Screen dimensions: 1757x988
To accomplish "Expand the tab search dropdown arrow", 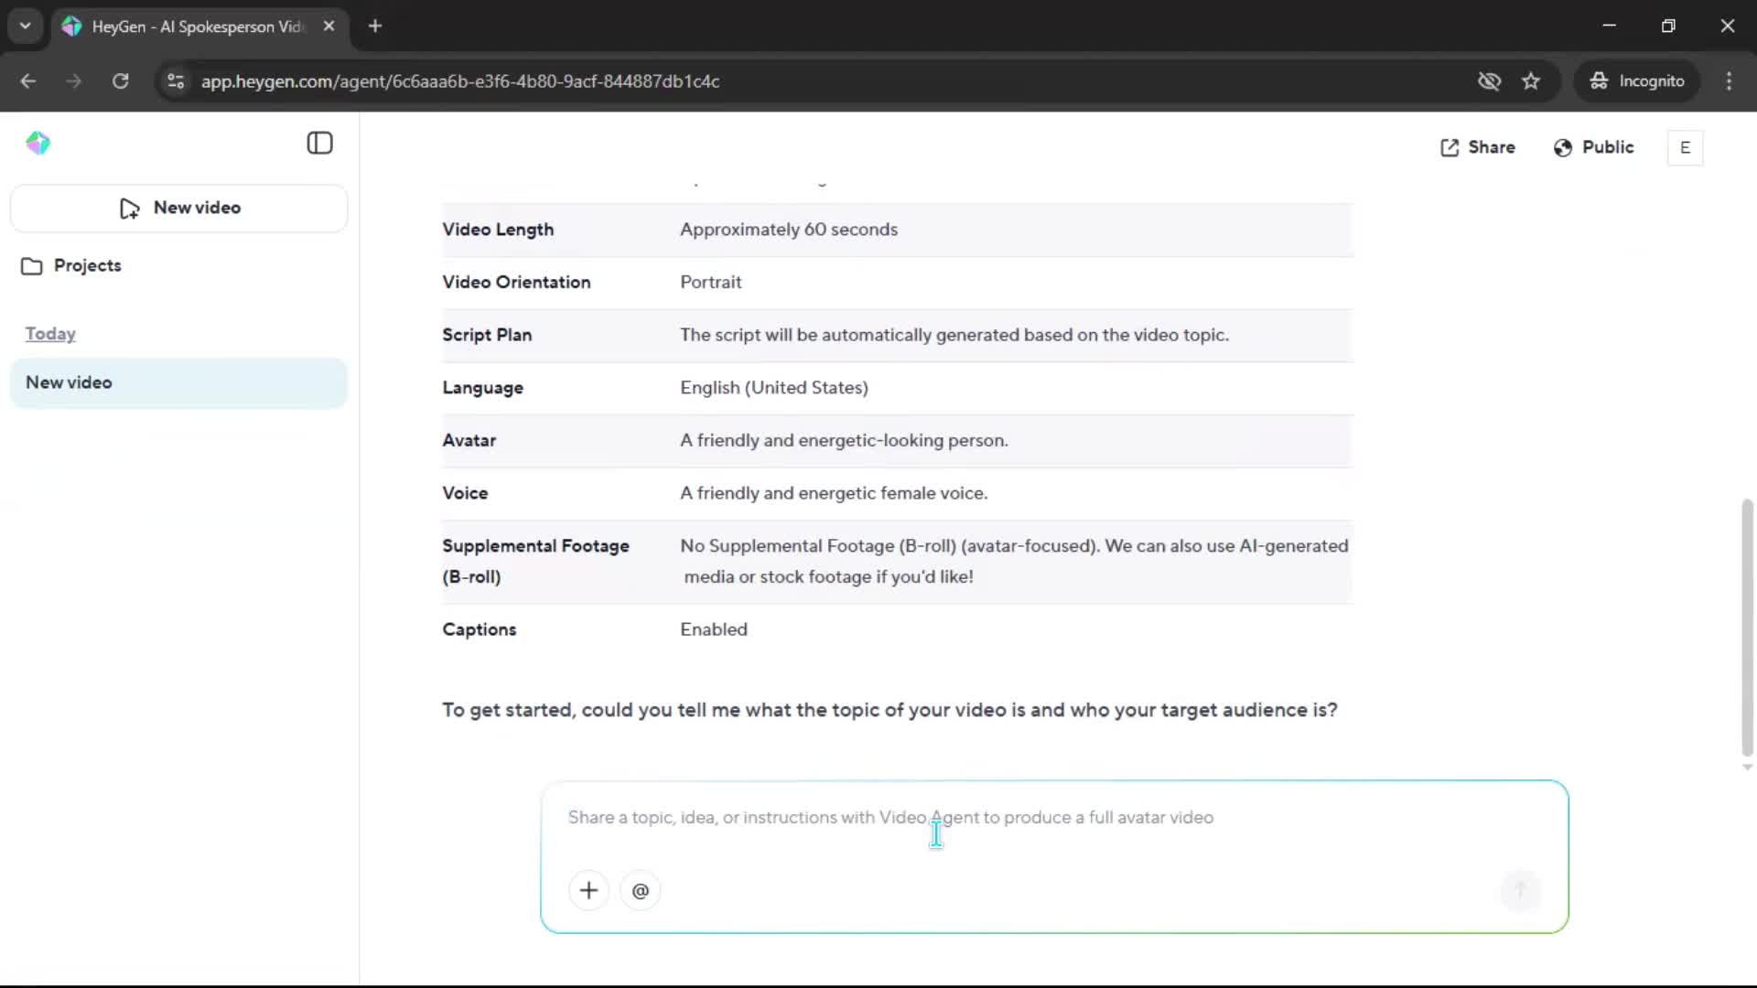I will (x=25, y=26).
